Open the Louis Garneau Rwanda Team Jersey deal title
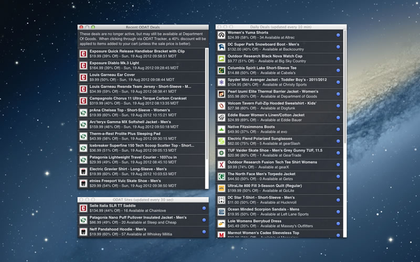420x262 pixels. click(140, 86)
